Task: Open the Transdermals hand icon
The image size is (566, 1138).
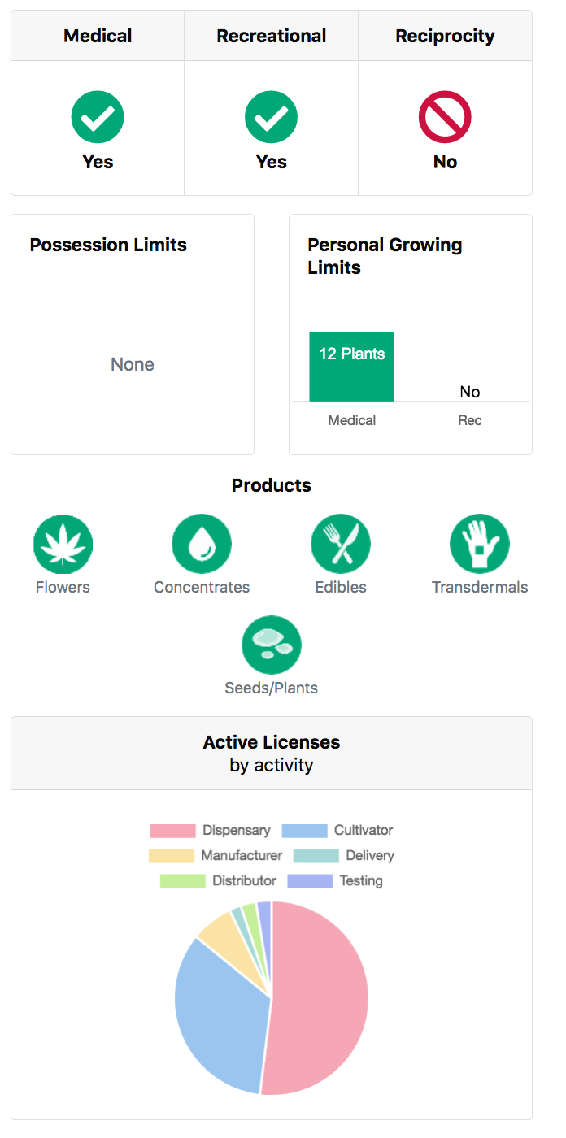Action: pos(480,544)
